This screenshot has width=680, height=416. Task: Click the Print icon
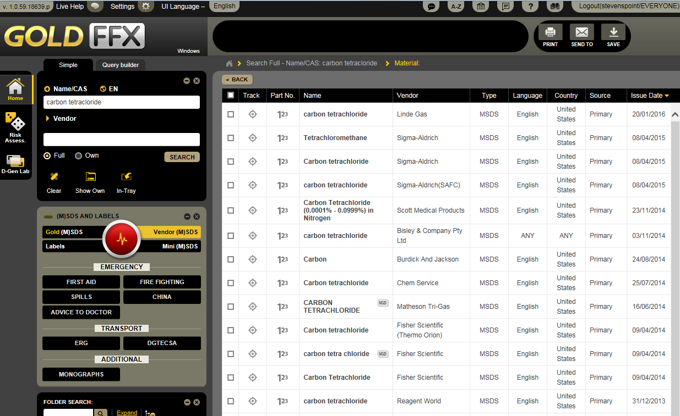tap(550, 32)
